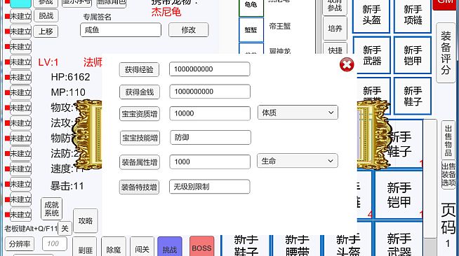Click the 分辨率 button
459x256 pixels.
pos(20,243)
